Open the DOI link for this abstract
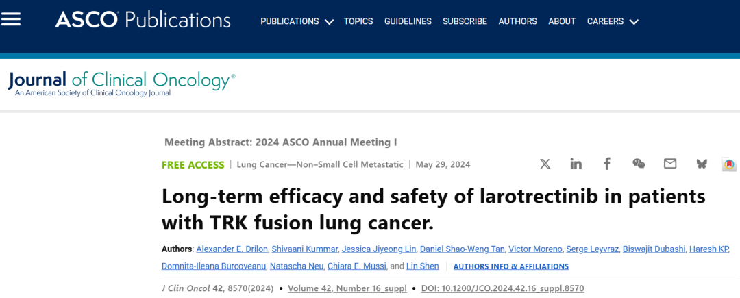This screenshot has width=740, height=298. (x=503, y=288)
